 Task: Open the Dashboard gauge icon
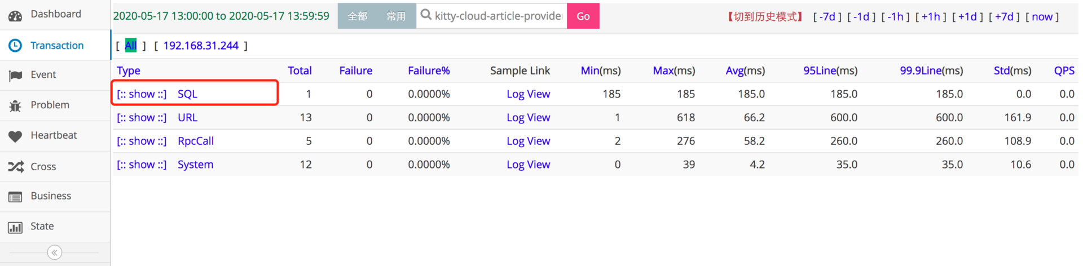pos(15,15)
